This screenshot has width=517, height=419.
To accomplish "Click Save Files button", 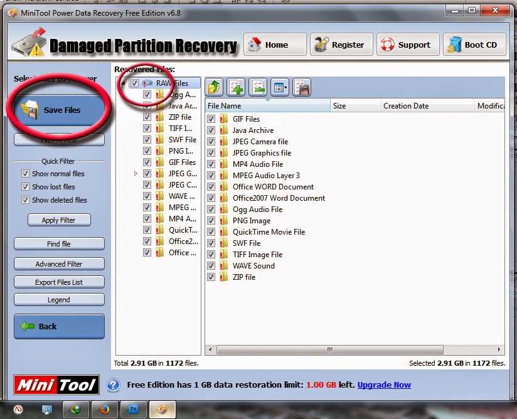I will tap(60, 110).
